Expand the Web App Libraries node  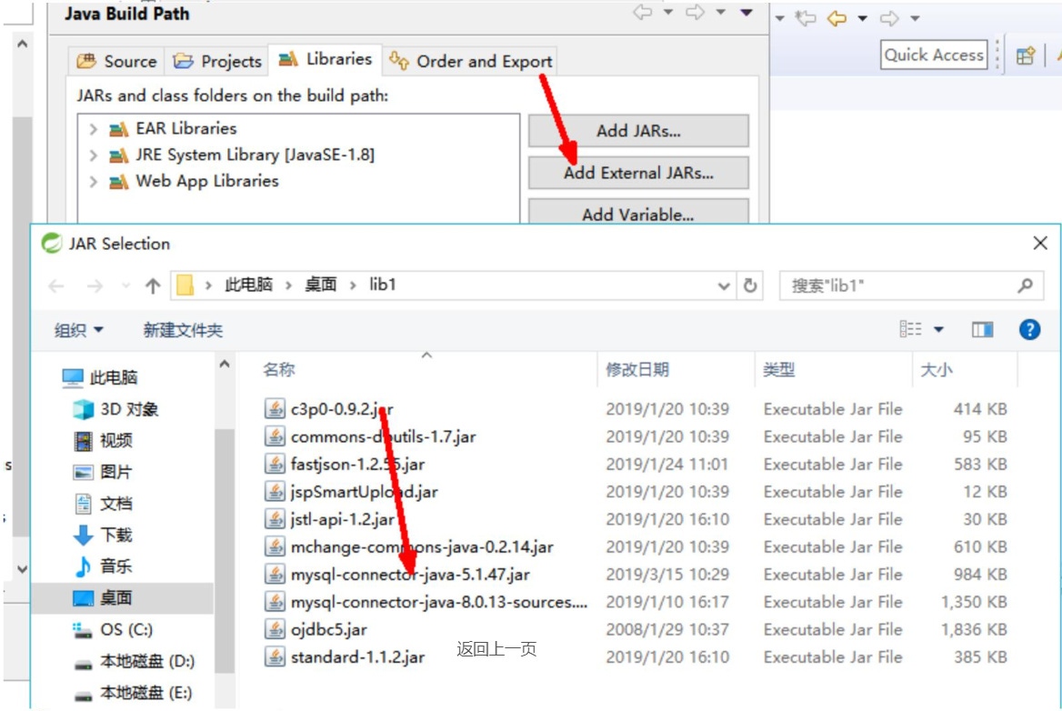point(94,182)
